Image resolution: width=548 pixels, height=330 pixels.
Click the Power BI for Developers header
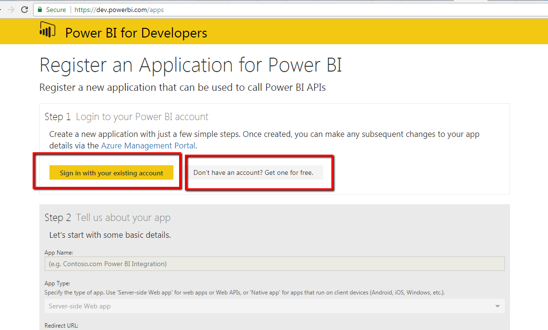pos(135,33)
